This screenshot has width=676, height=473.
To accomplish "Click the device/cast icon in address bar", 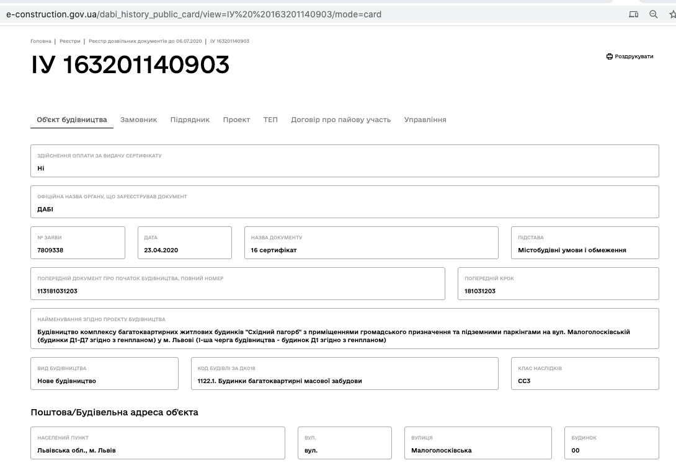I will 633,14.
